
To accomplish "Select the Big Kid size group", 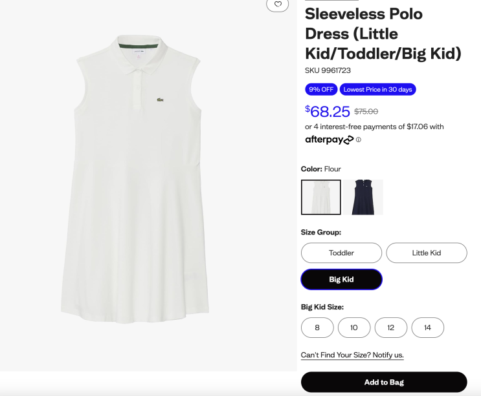I will point(341,279).
